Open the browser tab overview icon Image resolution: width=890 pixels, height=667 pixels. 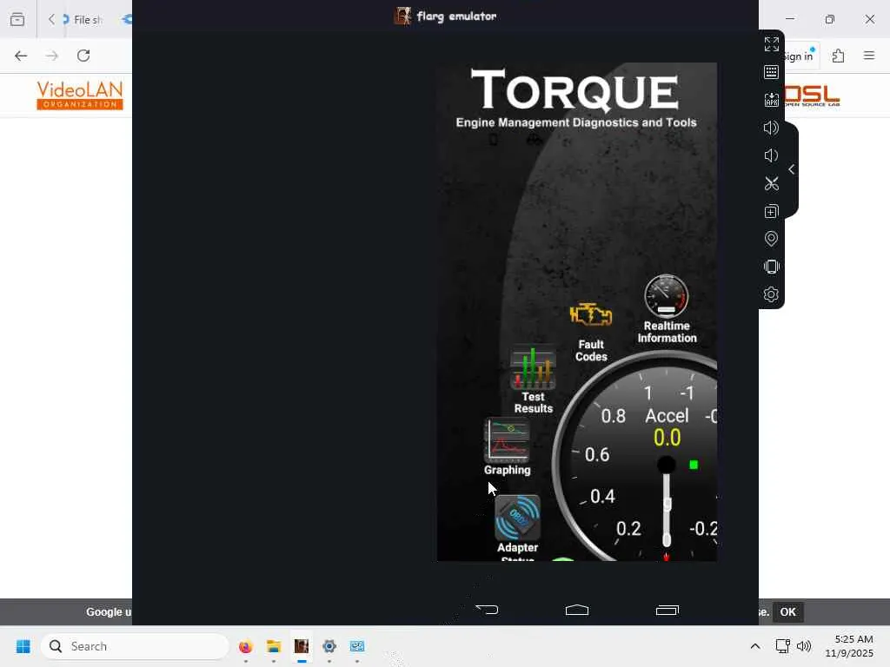[17, 19]
